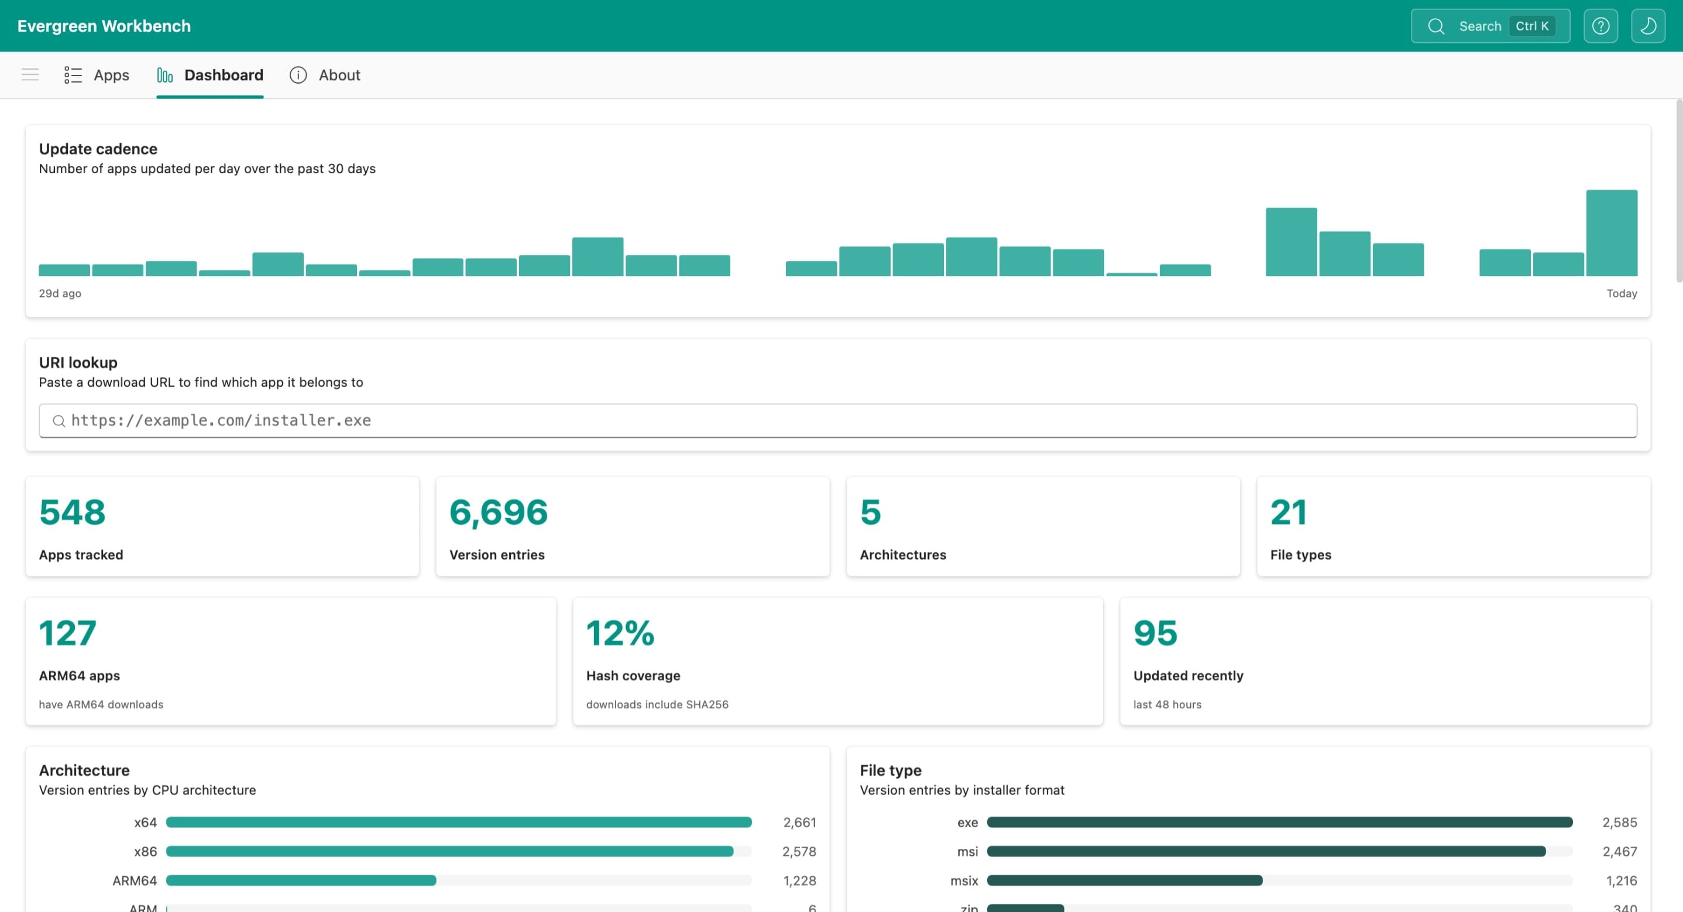The width and height of the screenshot is (1683, 912).
Task: Focus the URI lookup URL input field
Action: pyautogui.click(x=837, y=421)
